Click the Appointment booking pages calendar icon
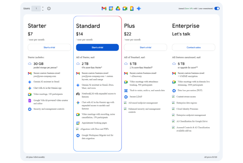 point(78,123)
